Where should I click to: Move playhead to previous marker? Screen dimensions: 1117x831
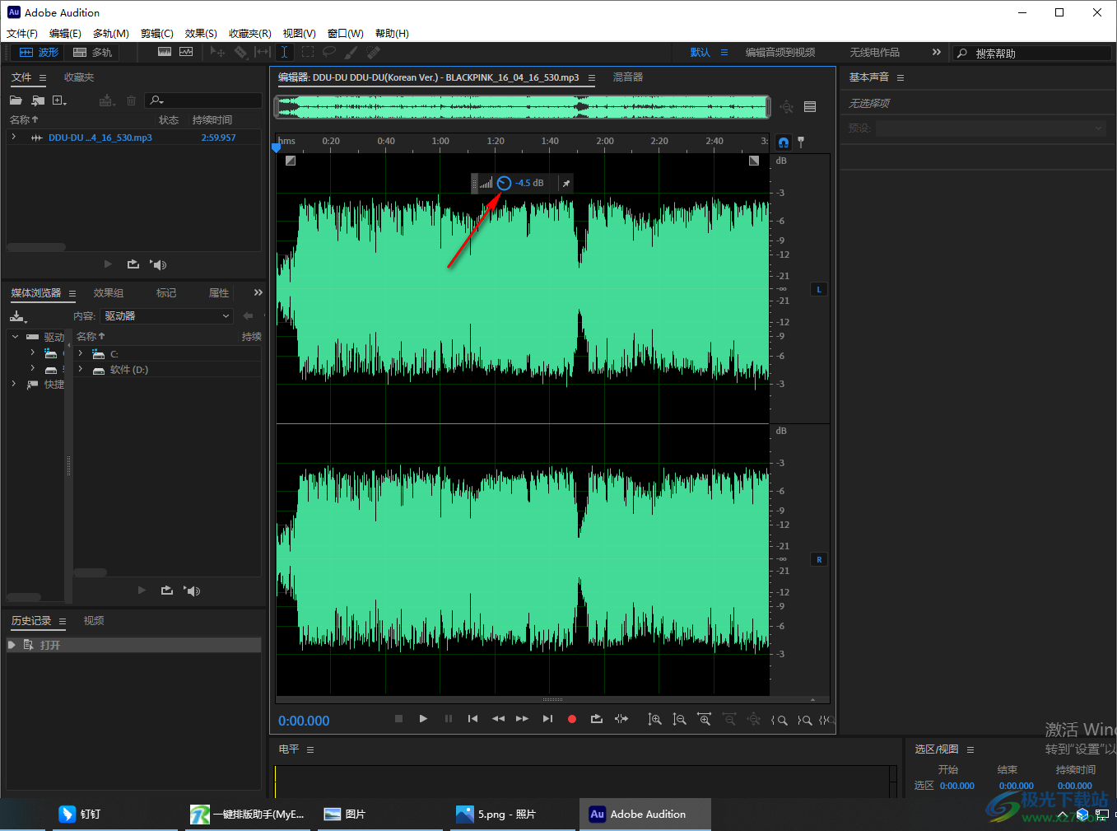(x=472, y=719)
